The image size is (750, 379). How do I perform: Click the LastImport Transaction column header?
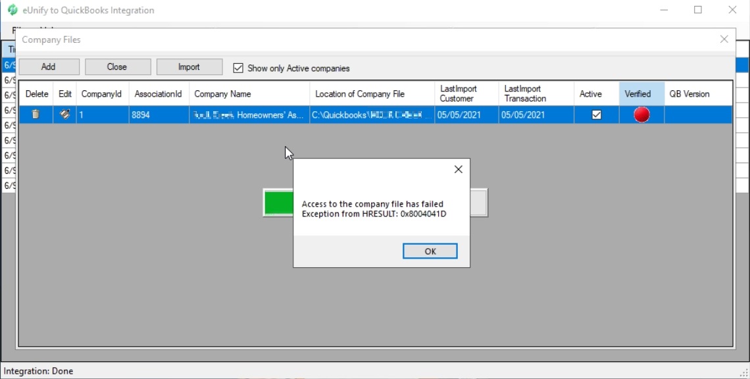[536, 94]
